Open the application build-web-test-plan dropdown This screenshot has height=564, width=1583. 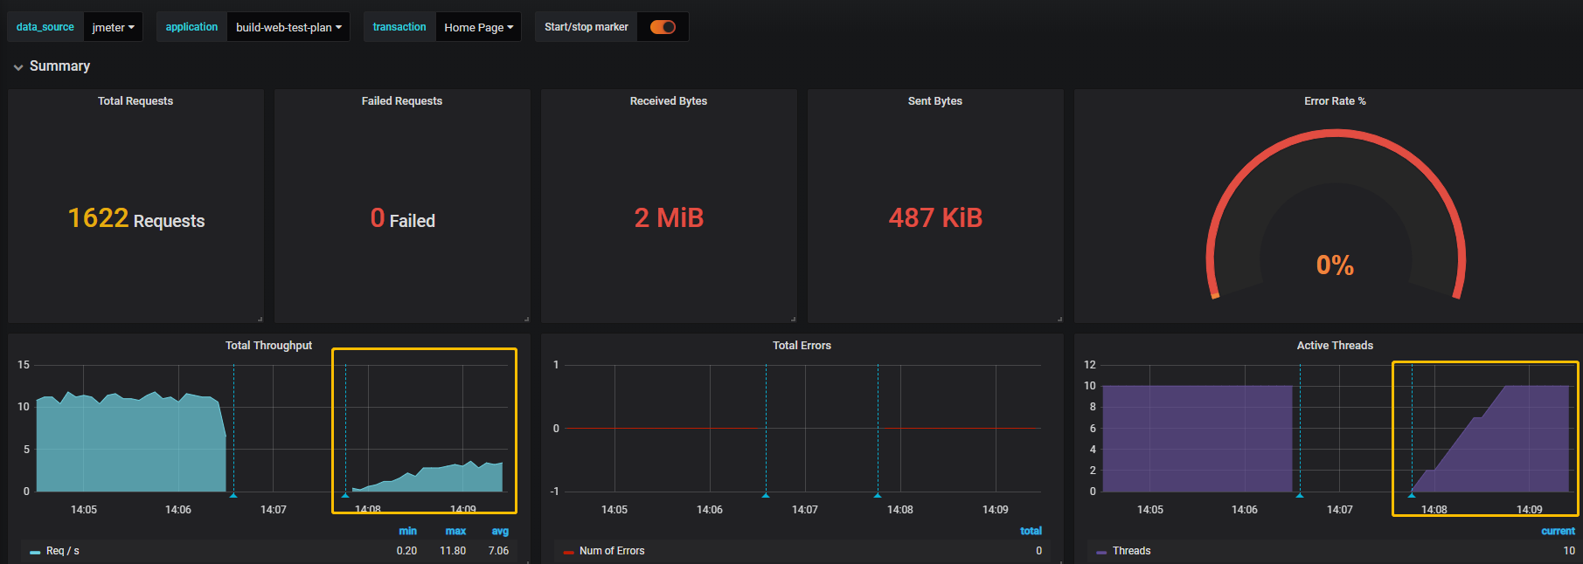(288, 27)
